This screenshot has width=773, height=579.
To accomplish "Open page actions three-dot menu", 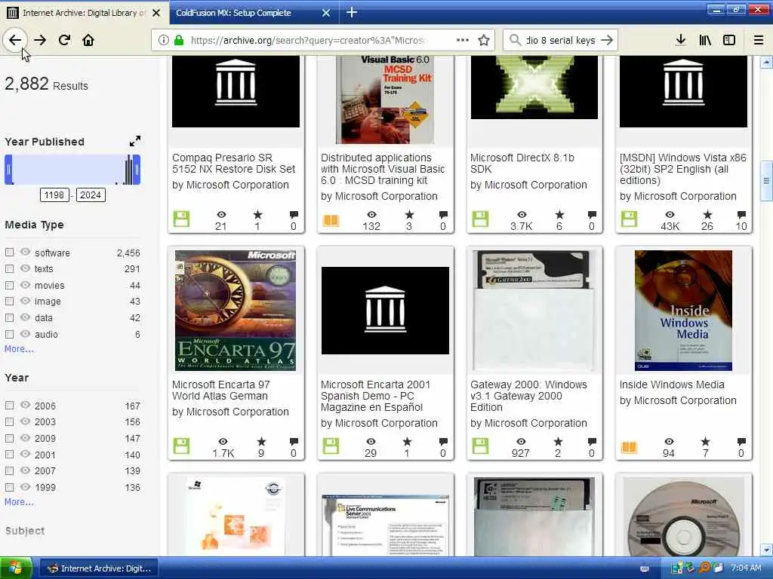I will pos(463,40).
